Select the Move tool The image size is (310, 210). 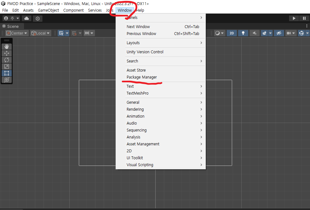(7, 53)
